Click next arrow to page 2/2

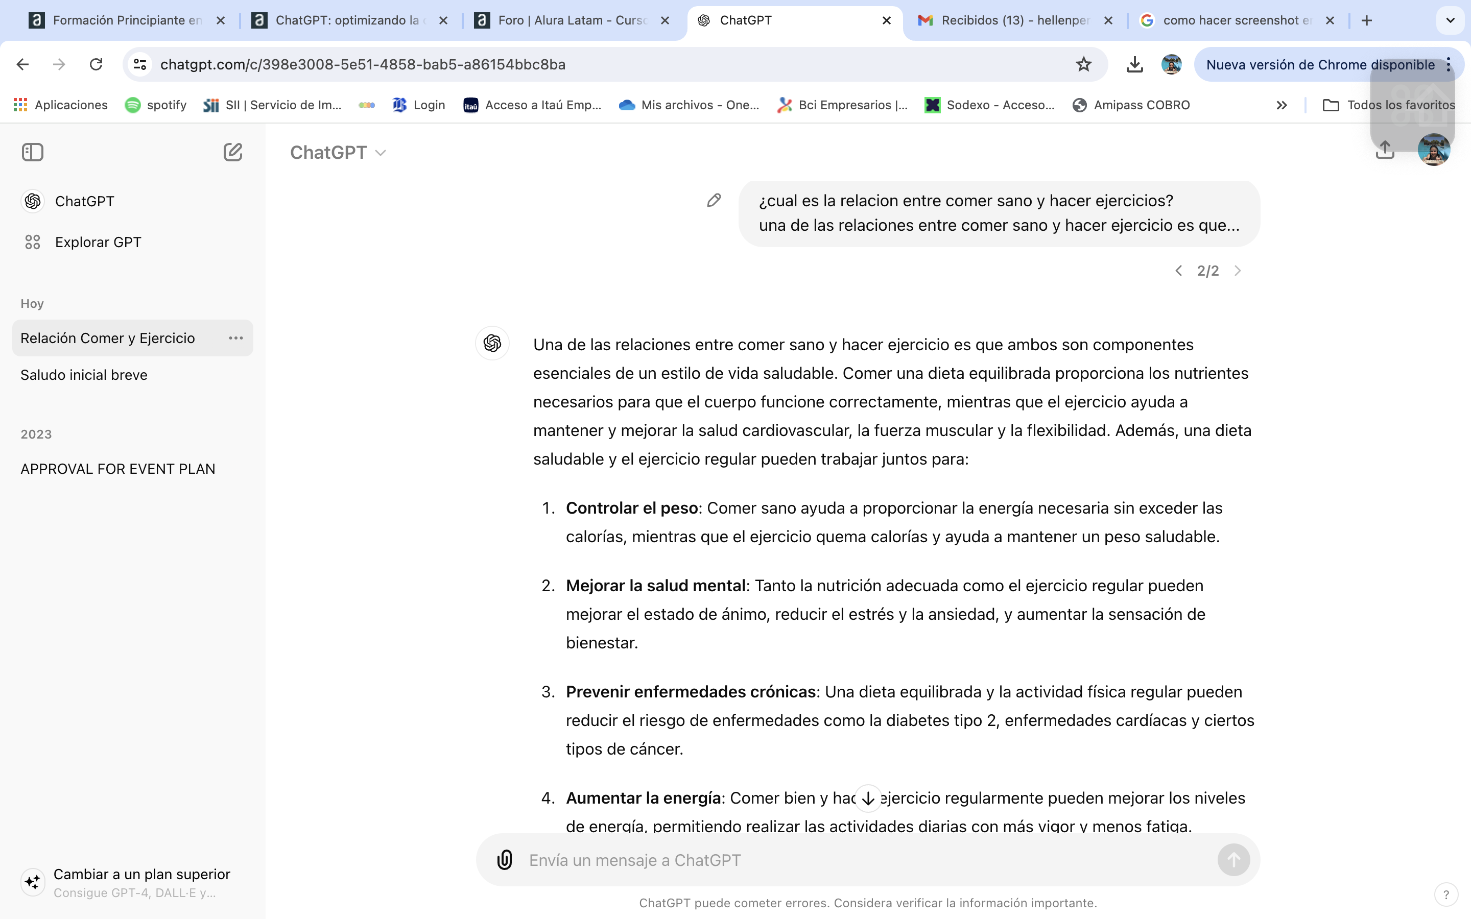[x=1237, y=270]
